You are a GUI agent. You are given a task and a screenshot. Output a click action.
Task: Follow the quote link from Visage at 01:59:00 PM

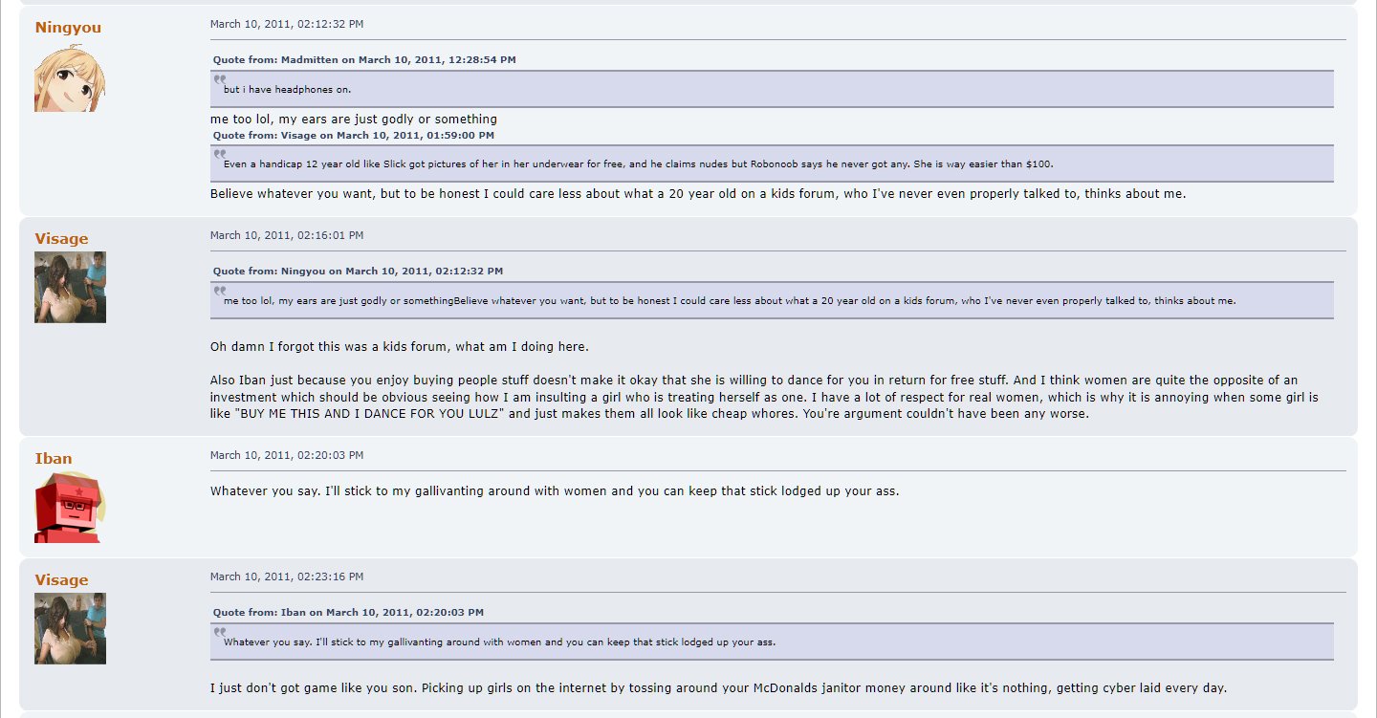point(354,136)
